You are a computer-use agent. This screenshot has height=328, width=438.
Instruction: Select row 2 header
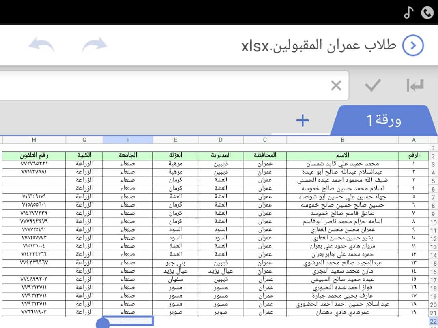(x=433, y=156)
